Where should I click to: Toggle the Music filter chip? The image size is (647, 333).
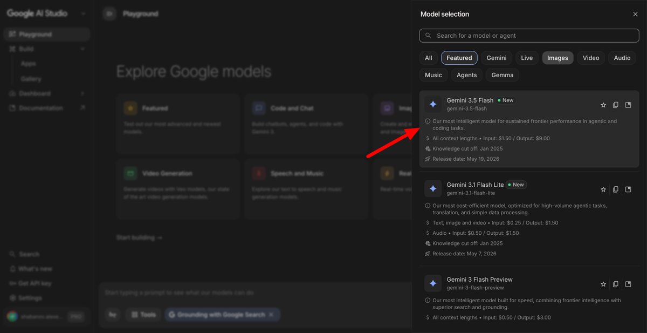433,75
